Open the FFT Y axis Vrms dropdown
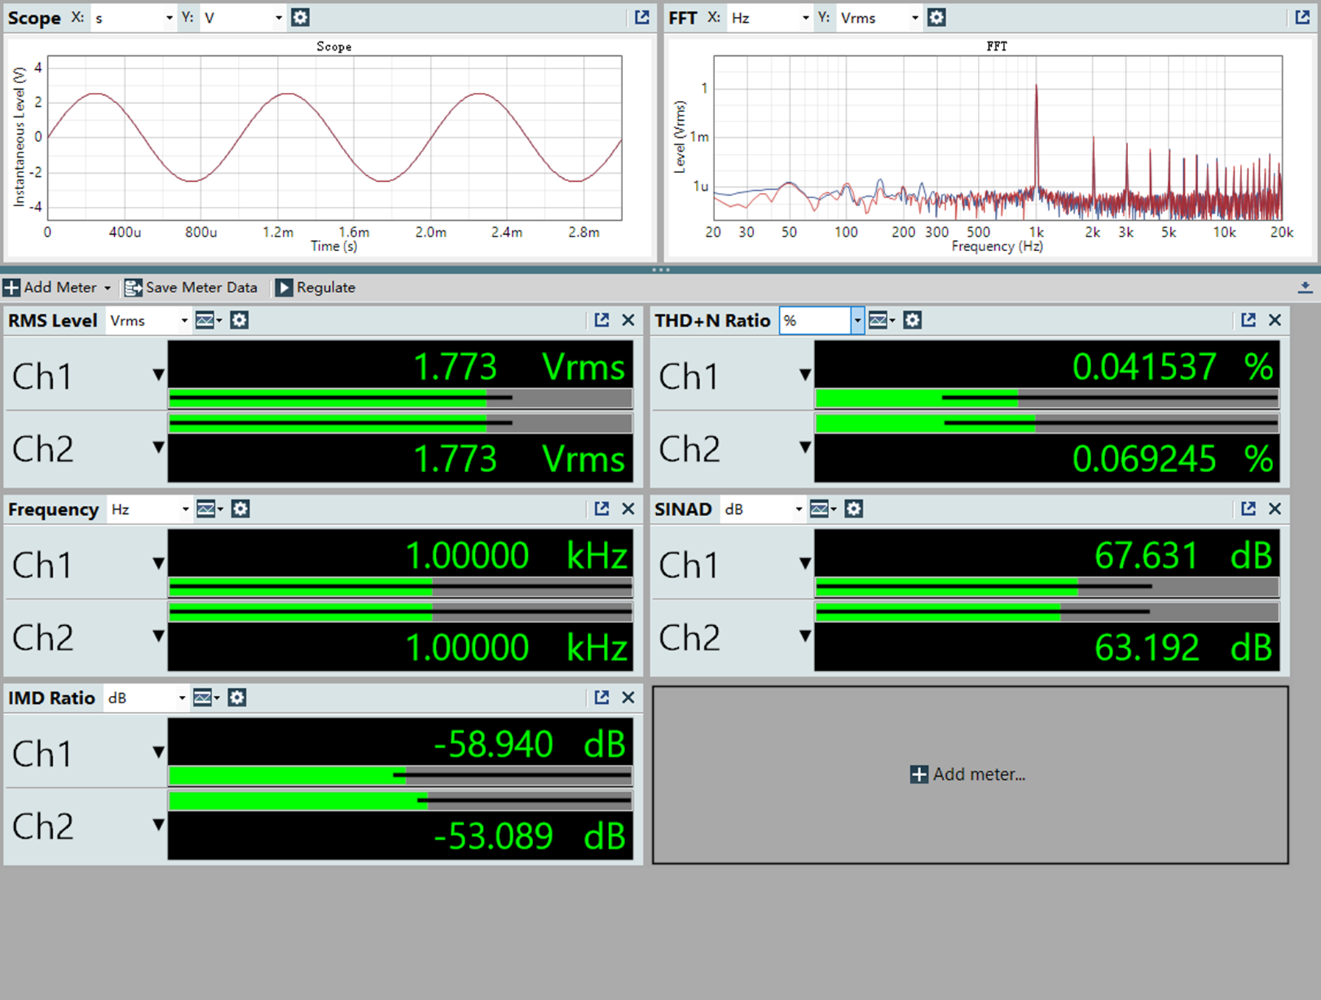The image size is (1321, 1000). click(915, 18)
